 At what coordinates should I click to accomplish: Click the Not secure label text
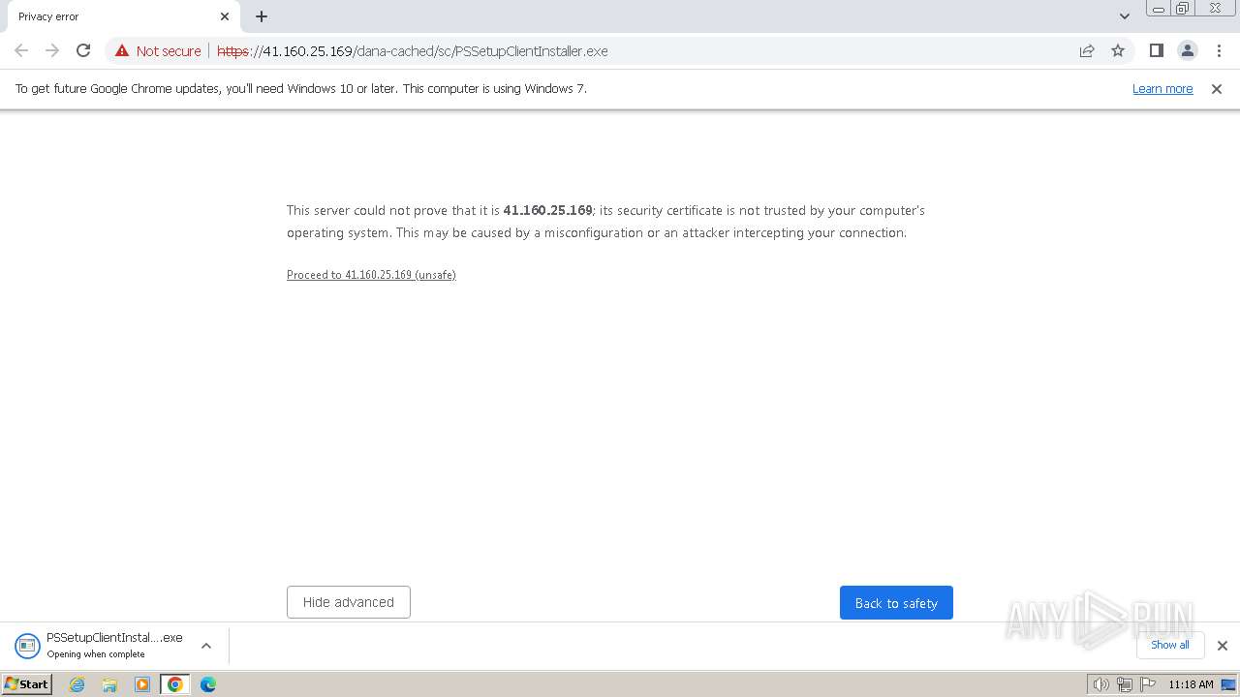click(x=169, y=51)
